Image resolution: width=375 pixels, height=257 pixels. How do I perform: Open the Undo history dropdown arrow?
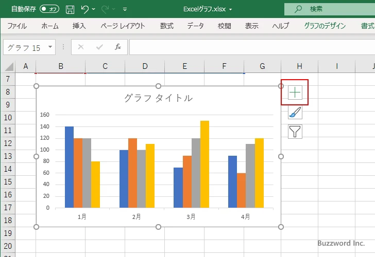coord(94,9)
